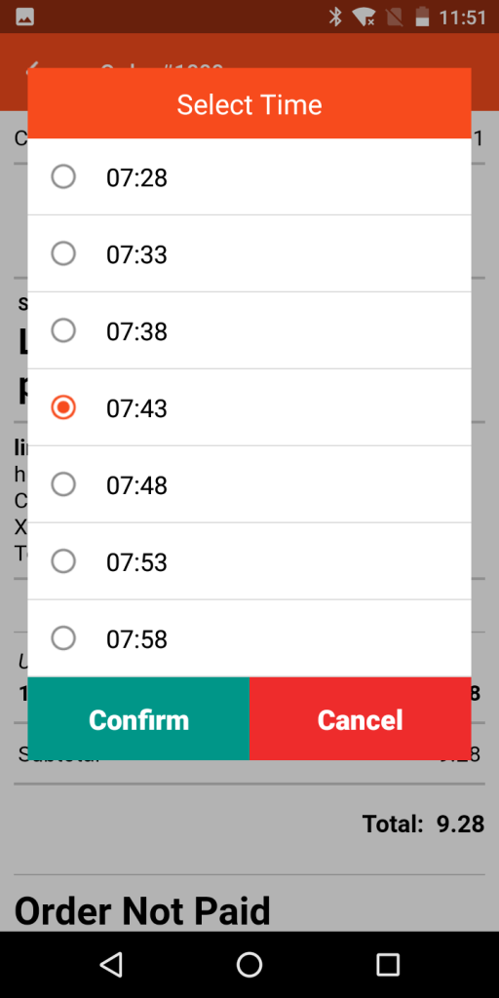Tap the 11:51 clock in status bar
The image size is (499, 998).
(463, 18)
